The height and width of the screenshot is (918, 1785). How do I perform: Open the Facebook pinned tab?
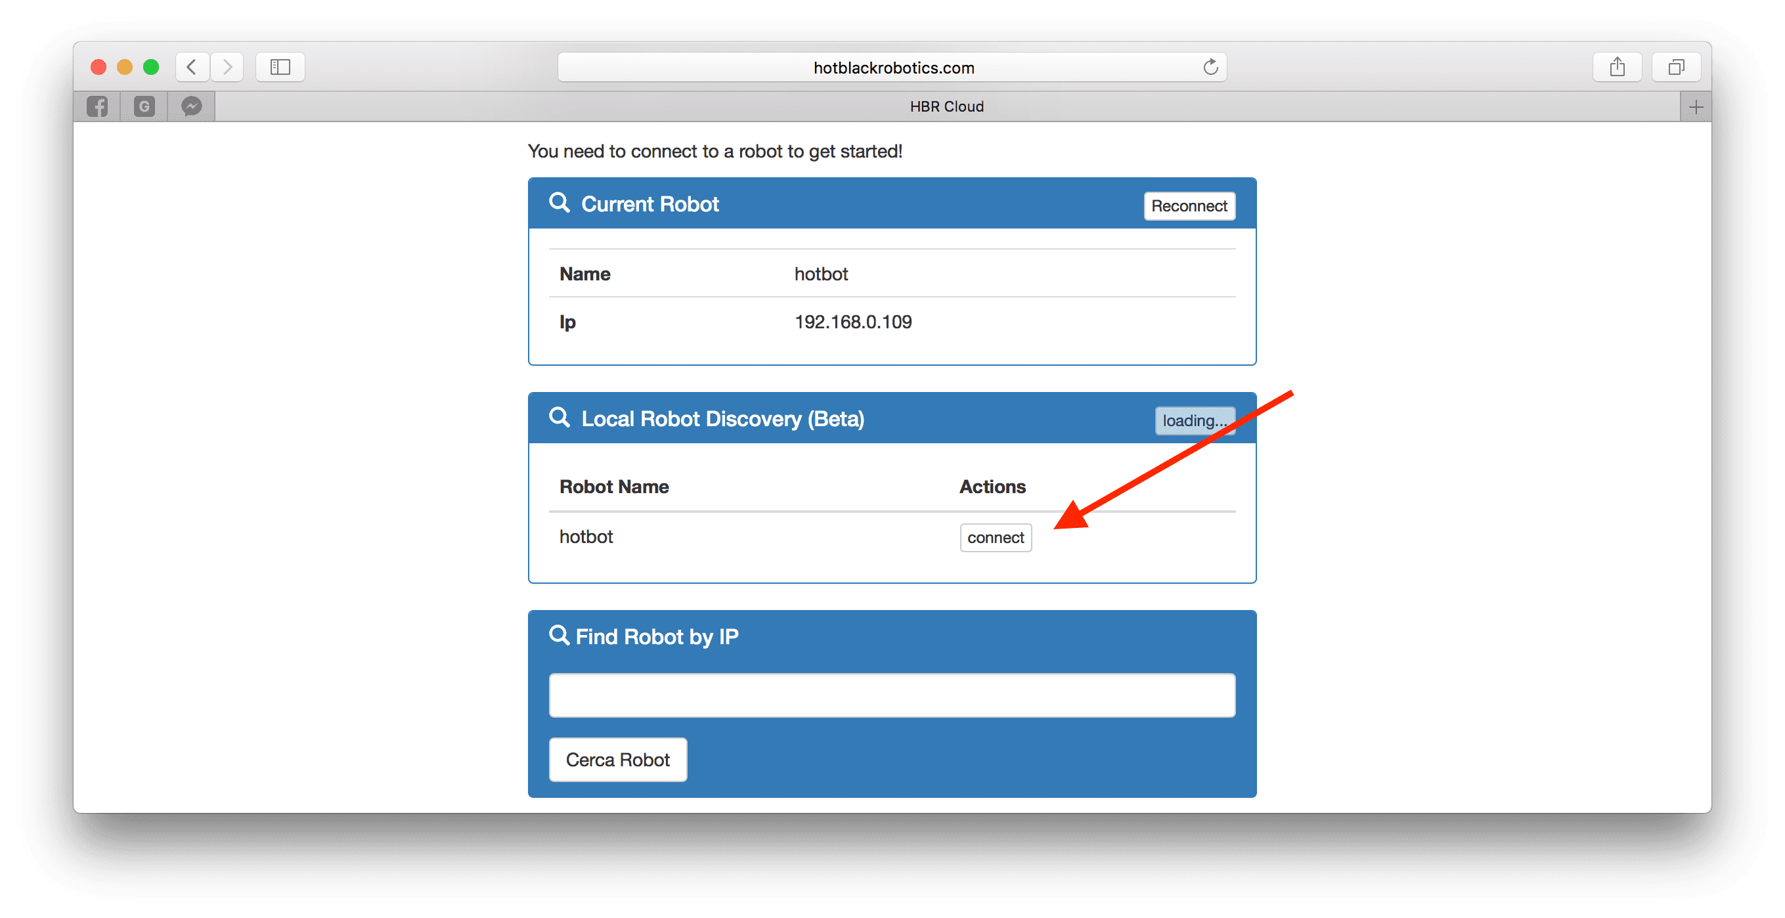coord(97,106)
